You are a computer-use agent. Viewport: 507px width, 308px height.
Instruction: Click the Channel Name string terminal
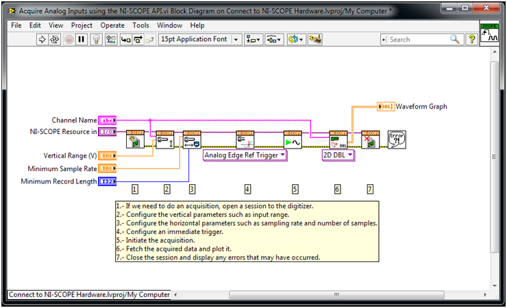(107, 120)
